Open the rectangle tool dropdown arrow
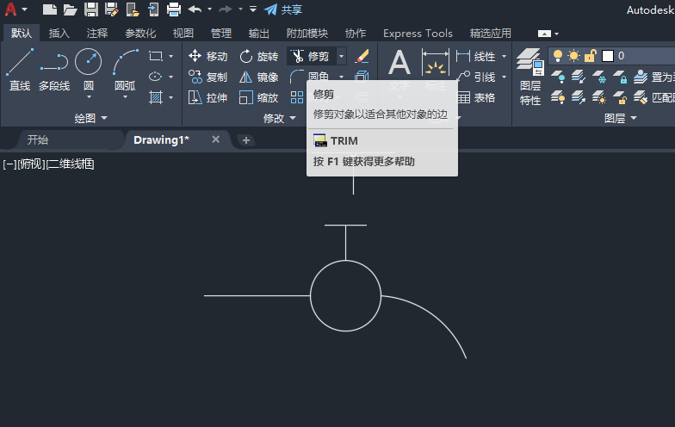Viewport: 675px width, 427px height. 170,56
